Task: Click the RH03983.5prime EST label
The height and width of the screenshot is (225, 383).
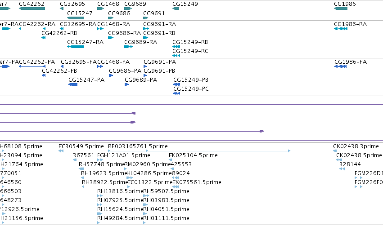Action: pos(166,200)
